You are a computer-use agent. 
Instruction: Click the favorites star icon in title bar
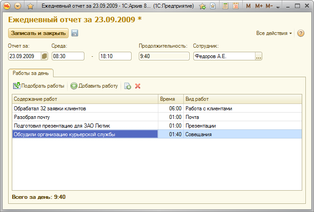pyautogui.click(x=30, y=6)
